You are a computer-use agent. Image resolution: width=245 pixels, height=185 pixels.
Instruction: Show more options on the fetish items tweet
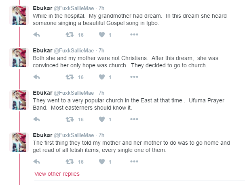point(134,162)
